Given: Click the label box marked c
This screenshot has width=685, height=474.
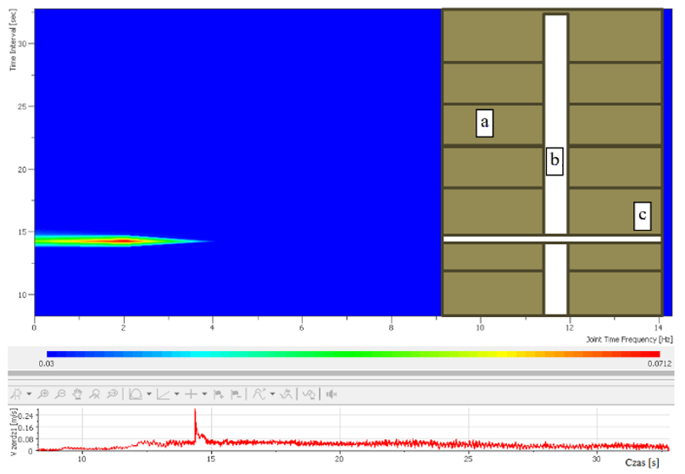Looking at the screenshot, I should pyautogui.click(x=643, y=216).
